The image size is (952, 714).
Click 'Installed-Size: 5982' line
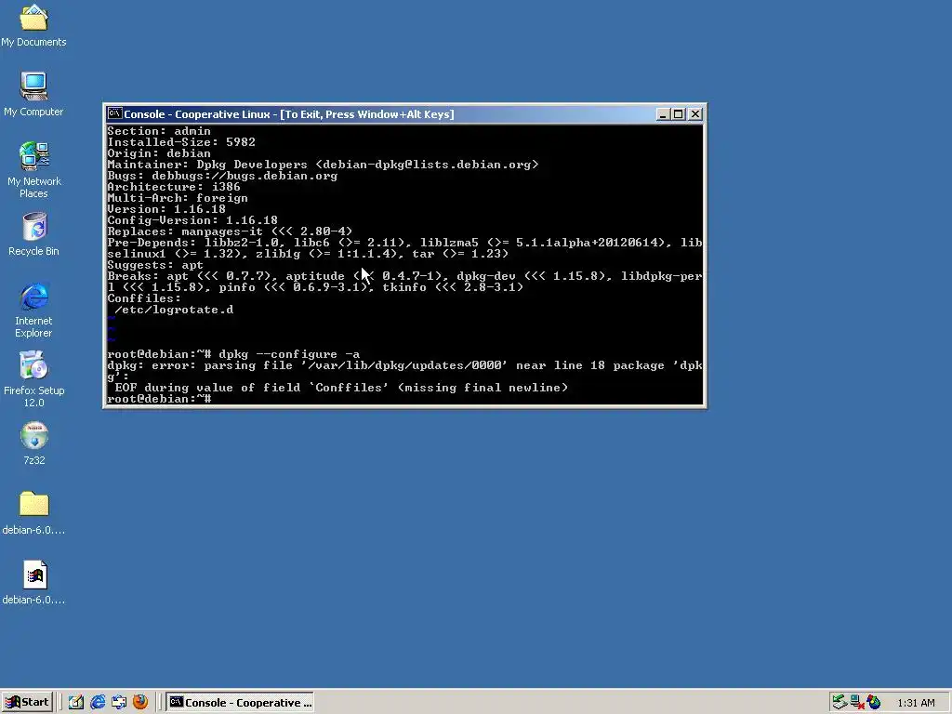coord(181,142)
